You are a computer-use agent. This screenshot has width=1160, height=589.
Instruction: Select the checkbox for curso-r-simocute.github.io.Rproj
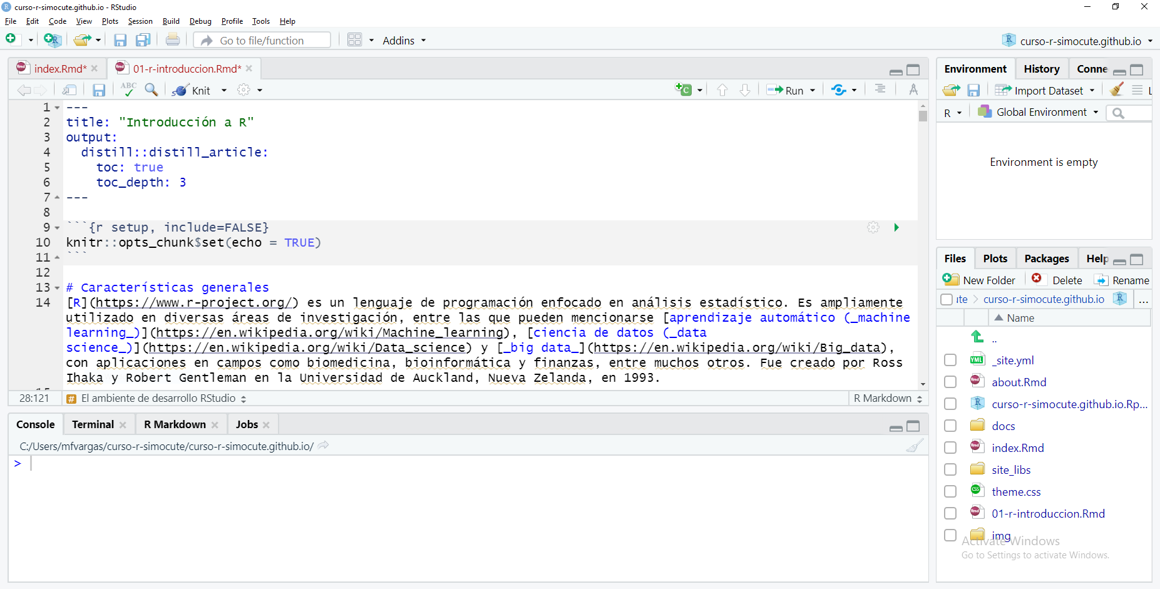[x=950, y=404]
